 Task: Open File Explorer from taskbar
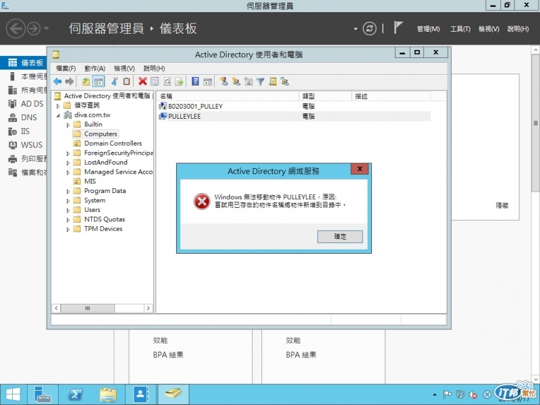pyautogui.click(x=108, y=395)
